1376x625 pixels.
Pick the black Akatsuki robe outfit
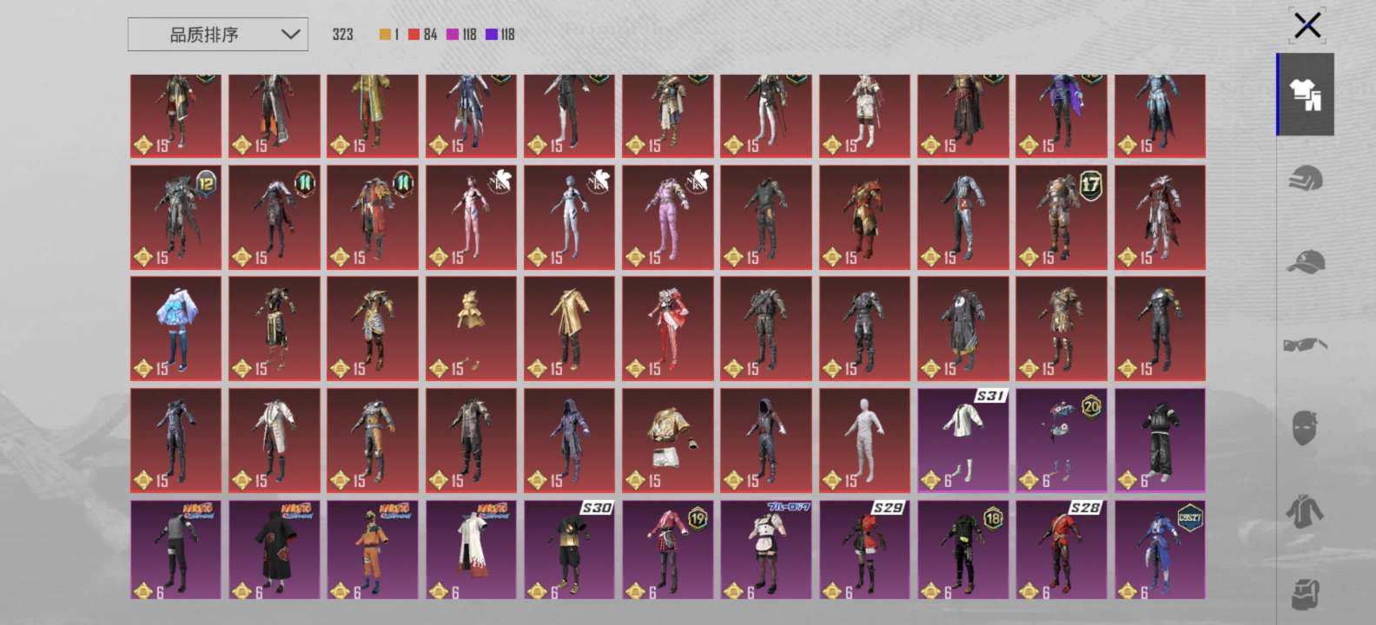274,550
